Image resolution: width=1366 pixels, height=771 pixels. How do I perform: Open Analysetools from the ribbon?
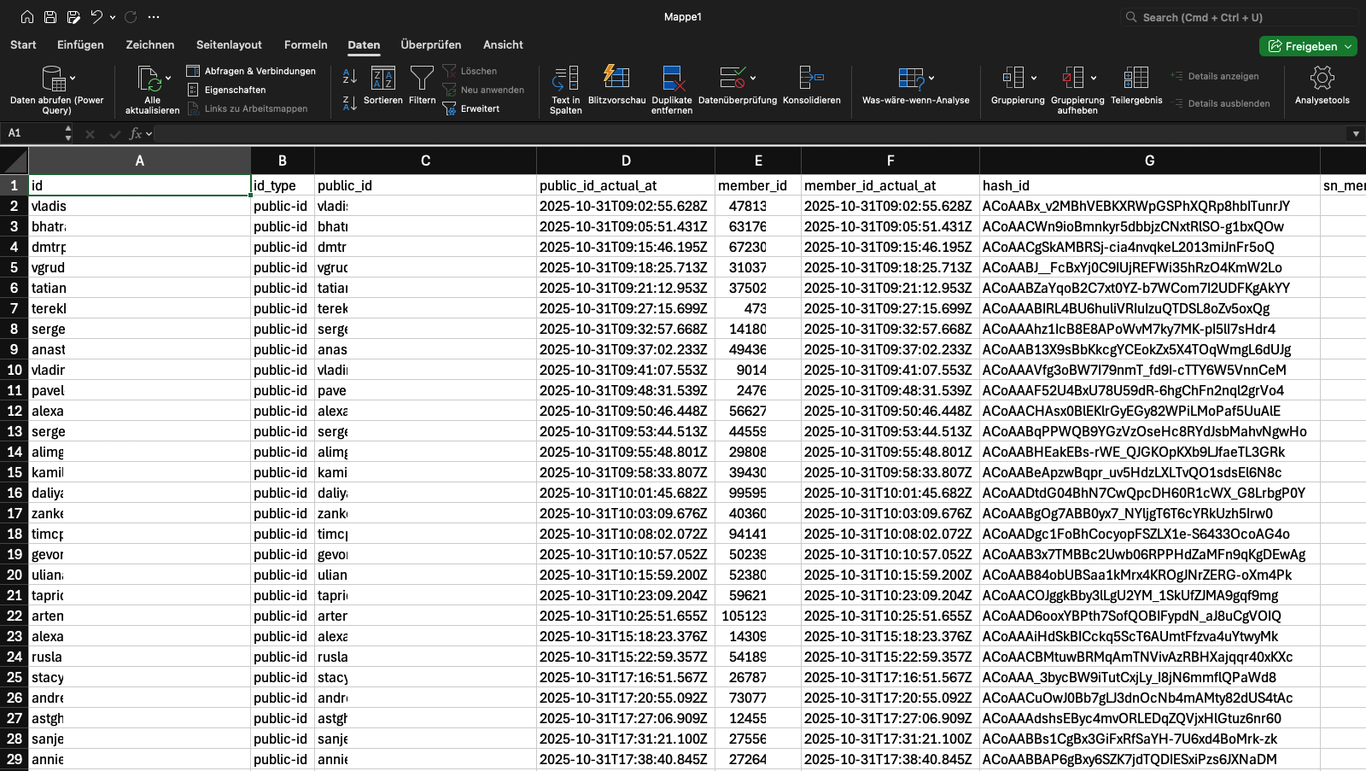point(1322,79)
